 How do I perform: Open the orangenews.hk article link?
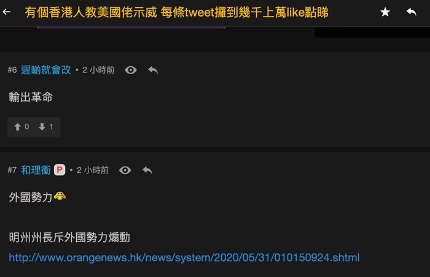coord(184,257)
